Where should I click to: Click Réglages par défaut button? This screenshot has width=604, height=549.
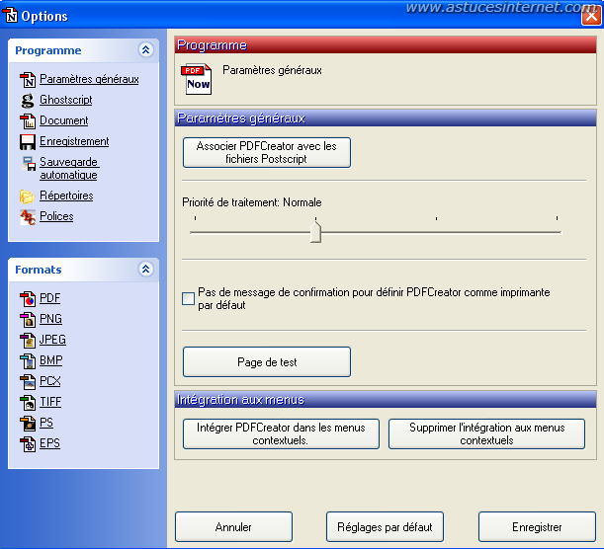385,526
